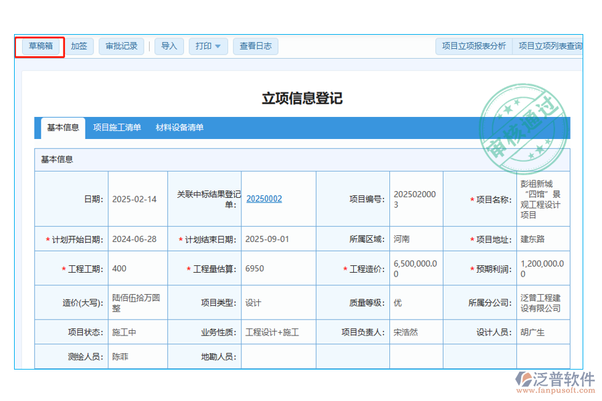Select the 项目负责人 value 宋浩然

pos(407,331)
